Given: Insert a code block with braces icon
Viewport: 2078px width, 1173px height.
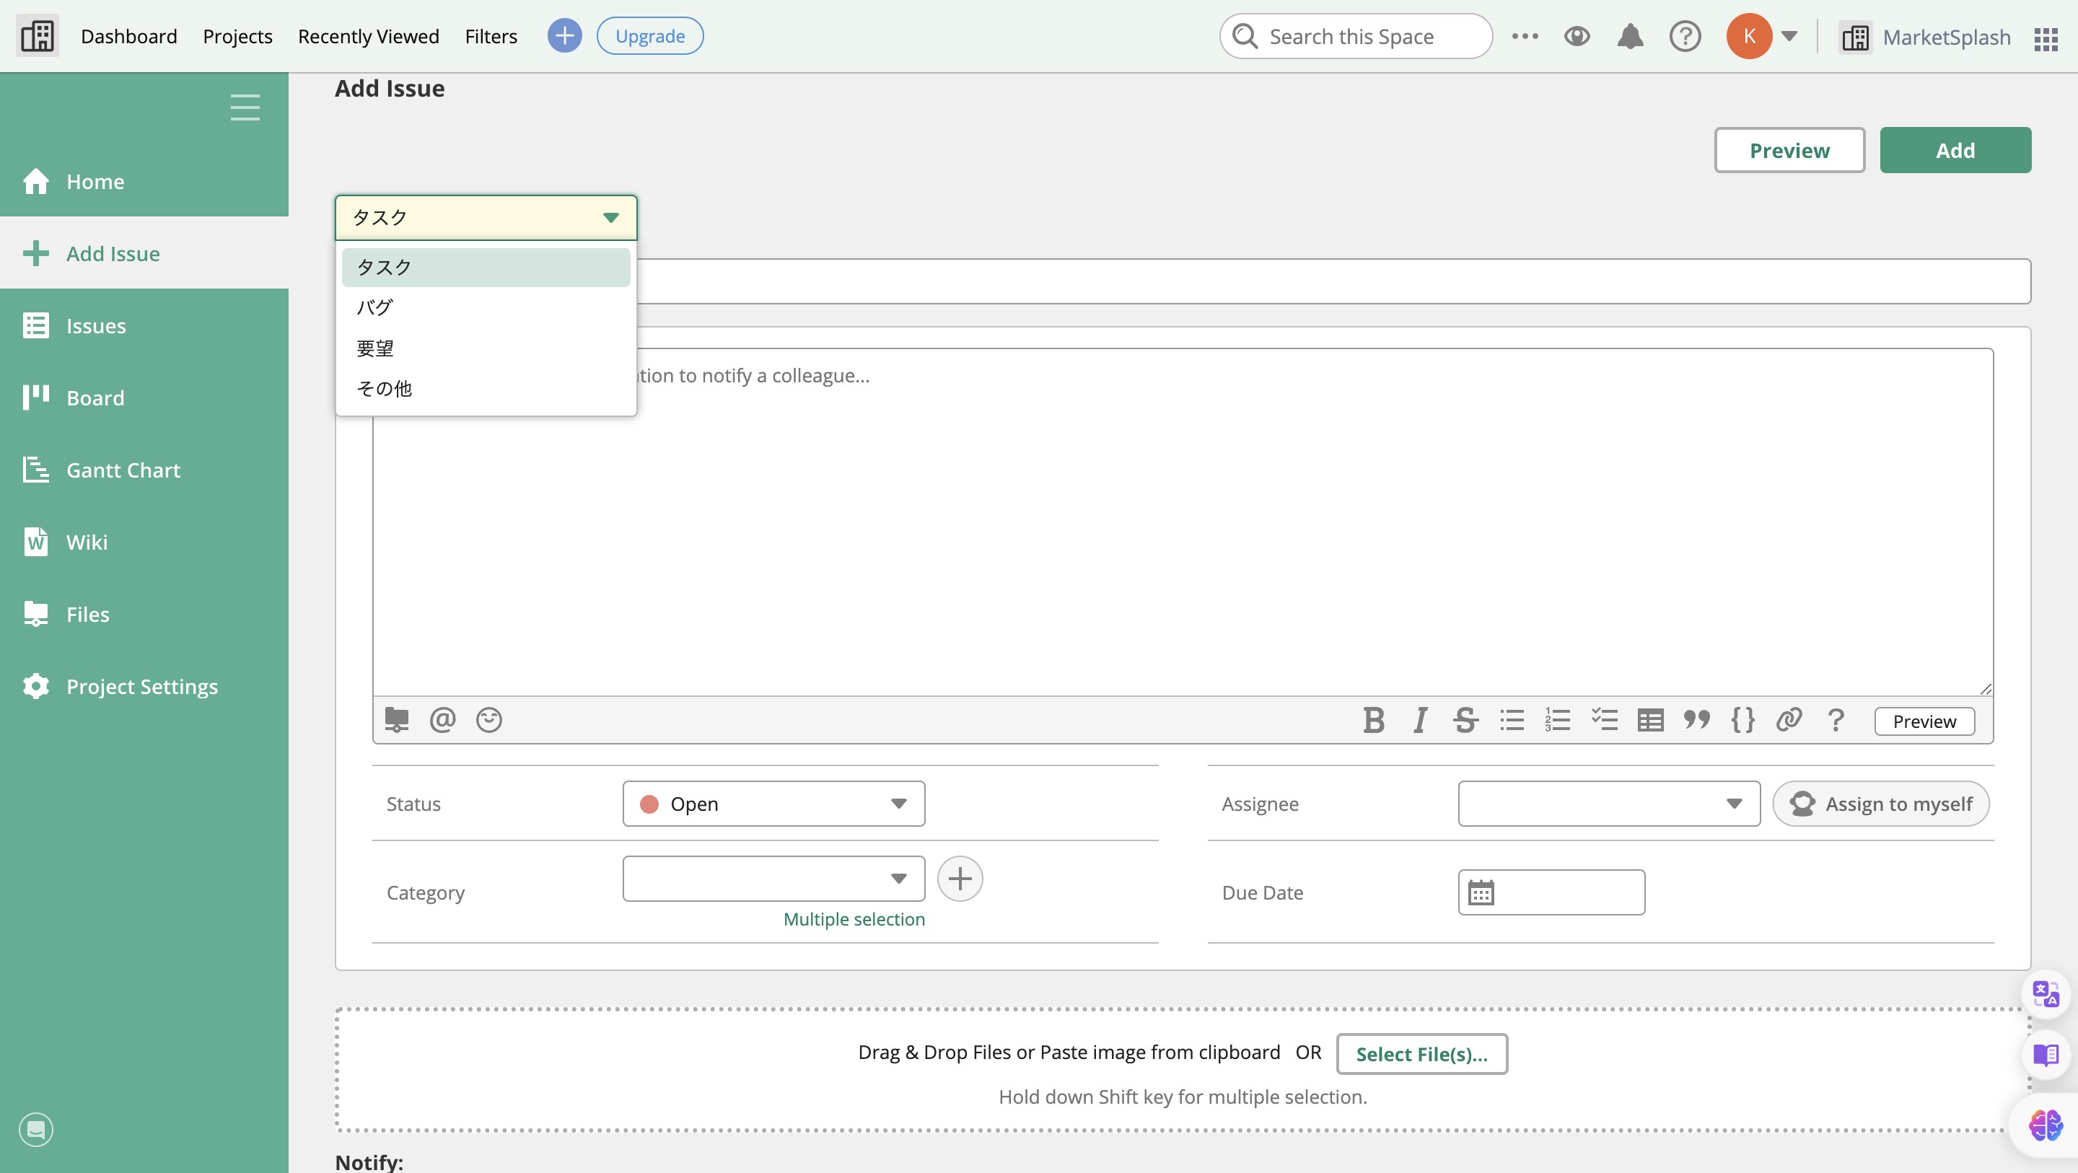Looking at the screenshot, I should (x=1742, y=720).
